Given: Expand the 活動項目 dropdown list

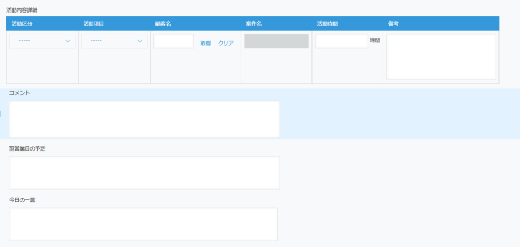Looking at the screenshot, I should pyautogui.click(x=114, y=41).
